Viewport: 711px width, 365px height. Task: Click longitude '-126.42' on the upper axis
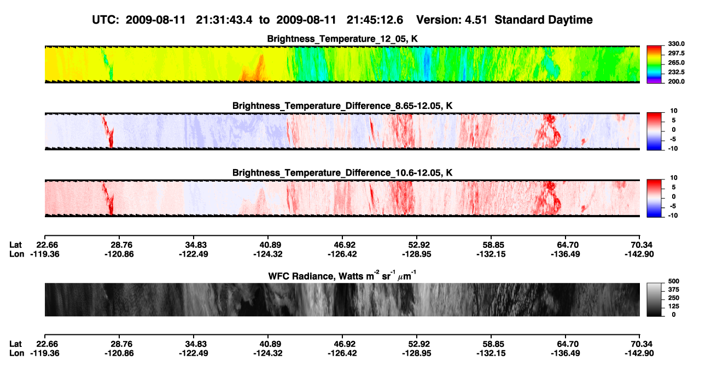pyautogui.click(x=341, y=254)
